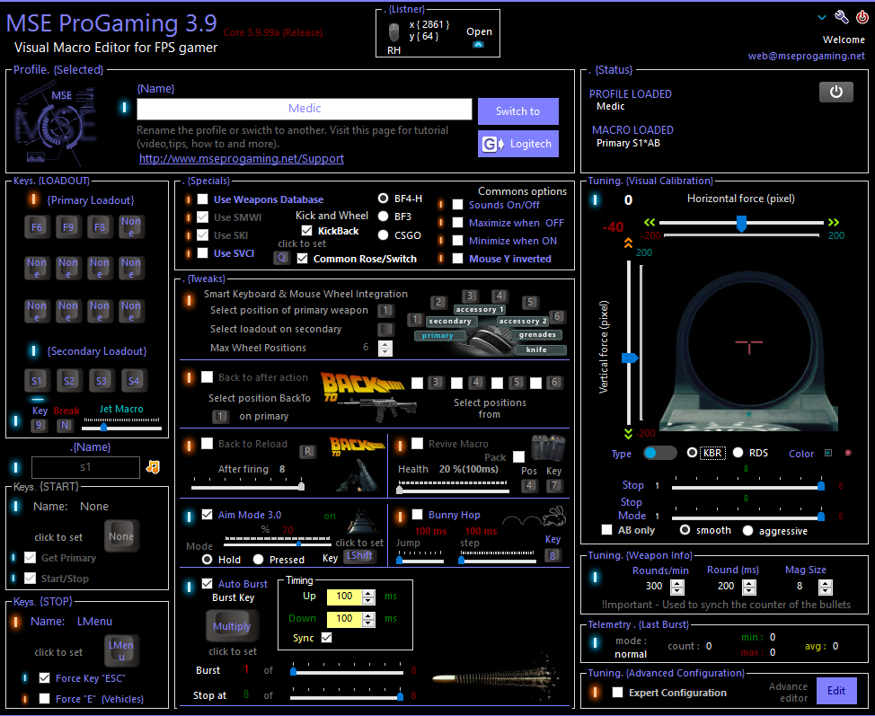Click the s1 macro name field
The width and height of the screenshot is (875, 716).
pyautogui.click(x=85, y=468)
